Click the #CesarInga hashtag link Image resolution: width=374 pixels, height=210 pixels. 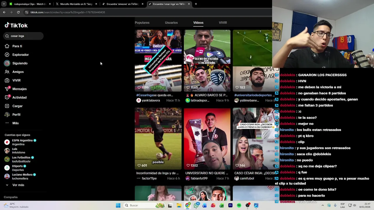coord(145,95)
